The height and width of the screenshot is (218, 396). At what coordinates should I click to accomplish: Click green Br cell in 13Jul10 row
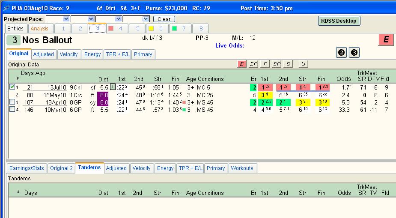coord(253,87)
